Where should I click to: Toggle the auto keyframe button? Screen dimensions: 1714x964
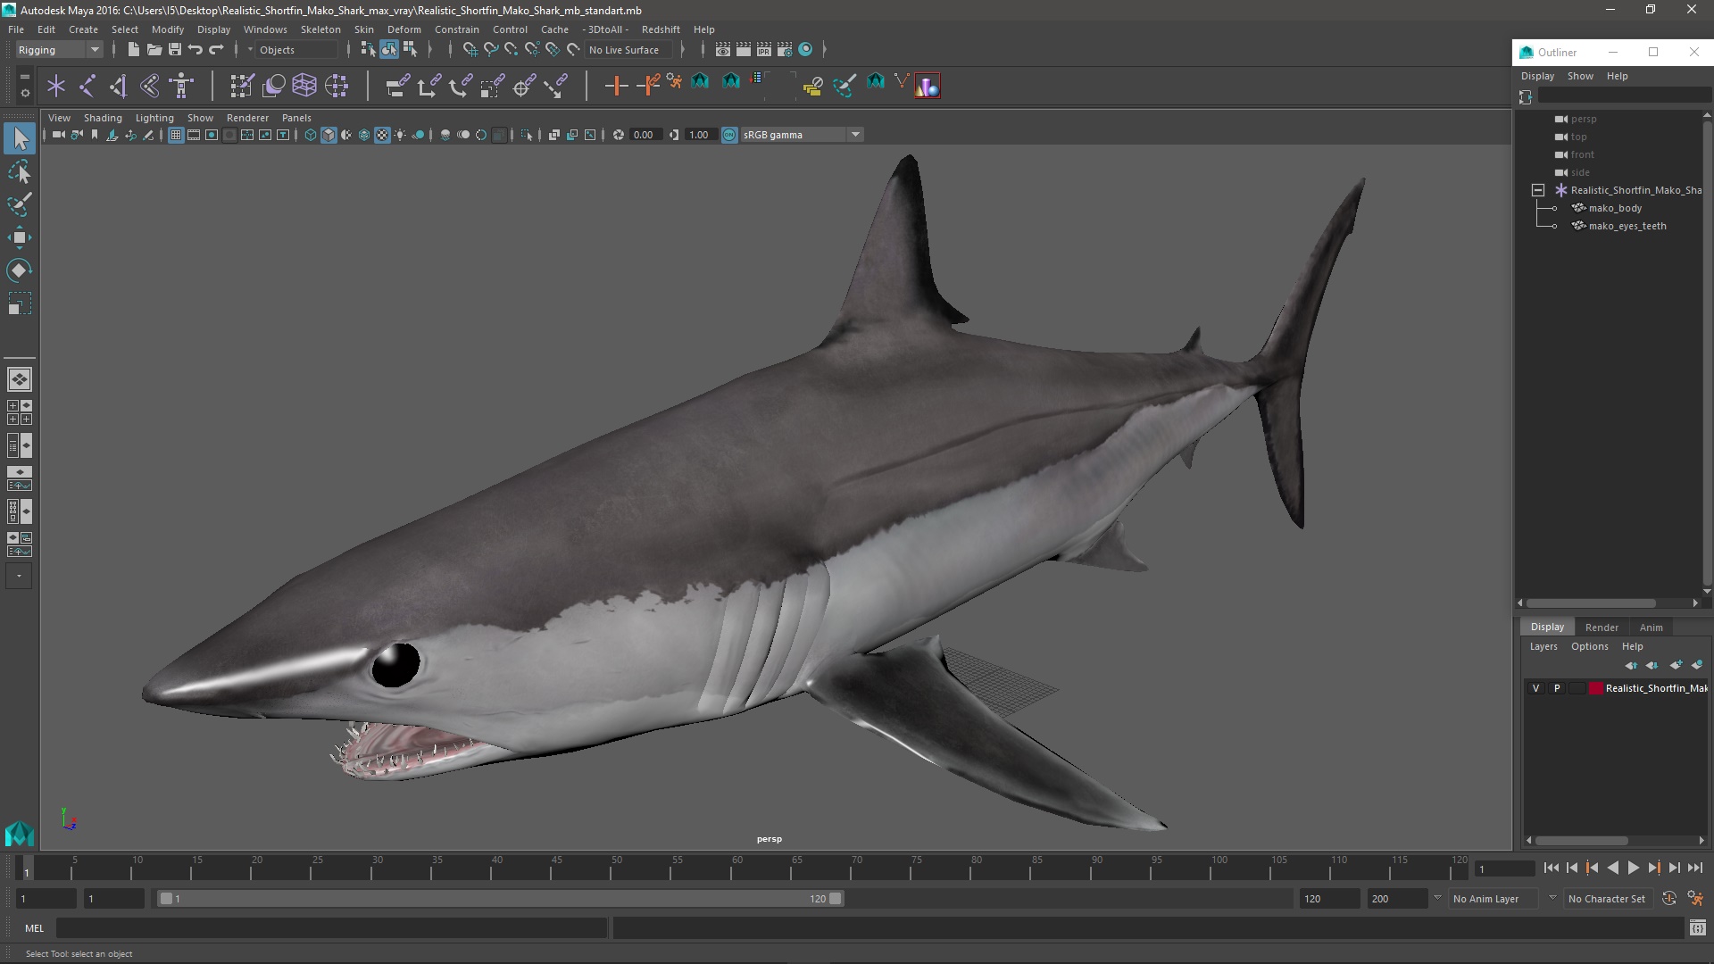tap(1668, 899)
